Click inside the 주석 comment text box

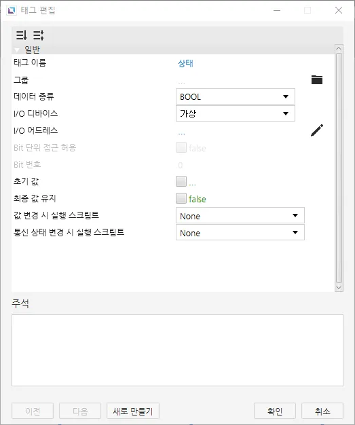[177, 350]
